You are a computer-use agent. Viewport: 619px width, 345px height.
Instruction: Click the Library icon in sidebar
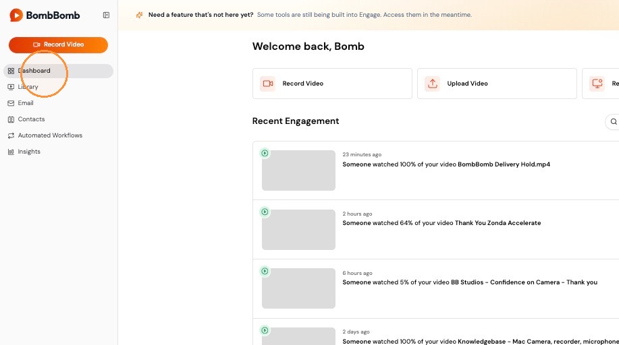[x=11, y=87]
